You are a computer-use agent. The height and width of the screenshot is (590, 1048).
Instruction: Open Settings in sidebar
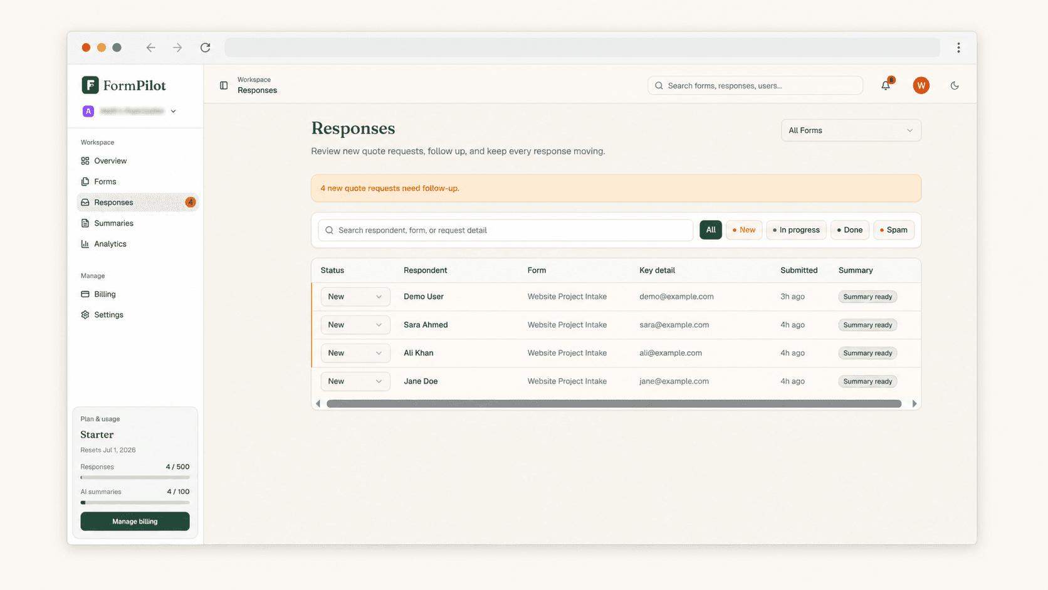click(137, 315)
